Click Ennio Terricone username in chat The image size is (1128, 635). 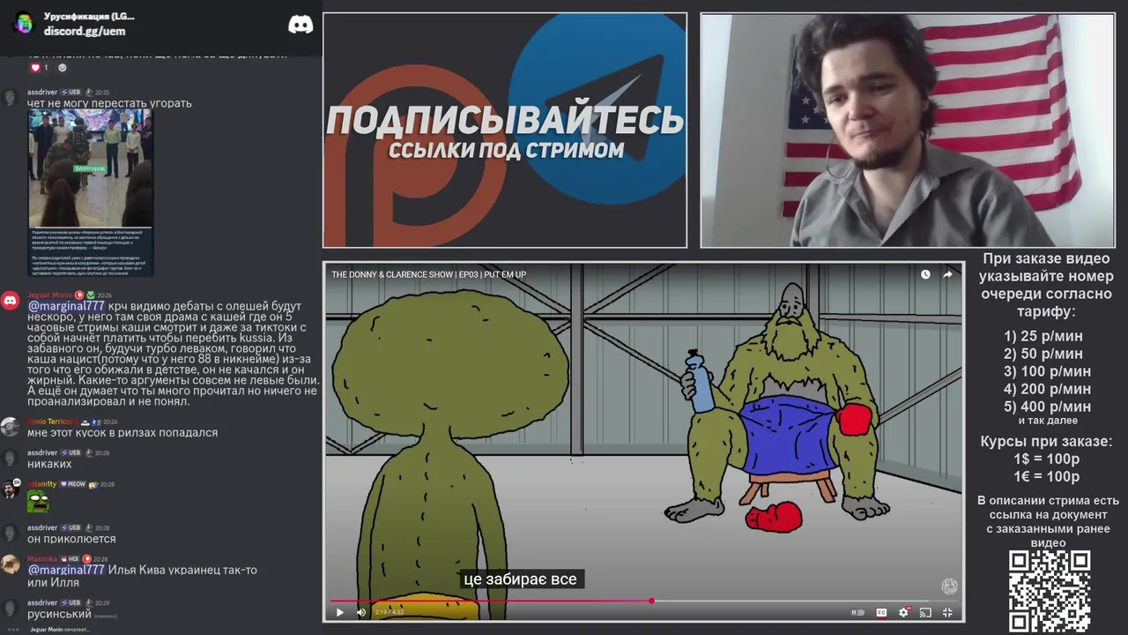coord(53,422)
